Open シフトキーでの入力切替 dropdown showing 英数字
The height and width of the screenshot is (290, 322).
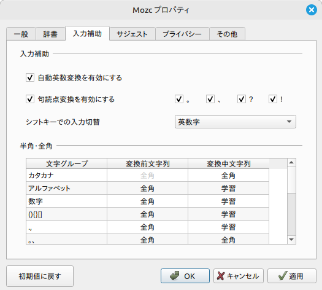[x=236, y=122]
